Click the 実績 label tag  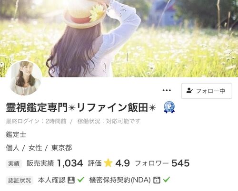(14, 163)
